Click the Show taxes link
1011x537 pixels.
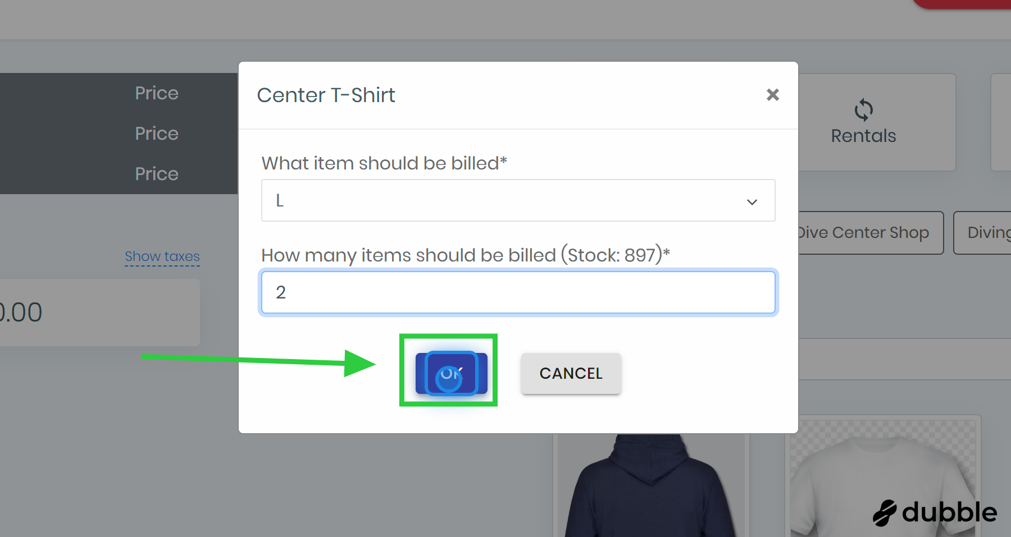point(162,256)
